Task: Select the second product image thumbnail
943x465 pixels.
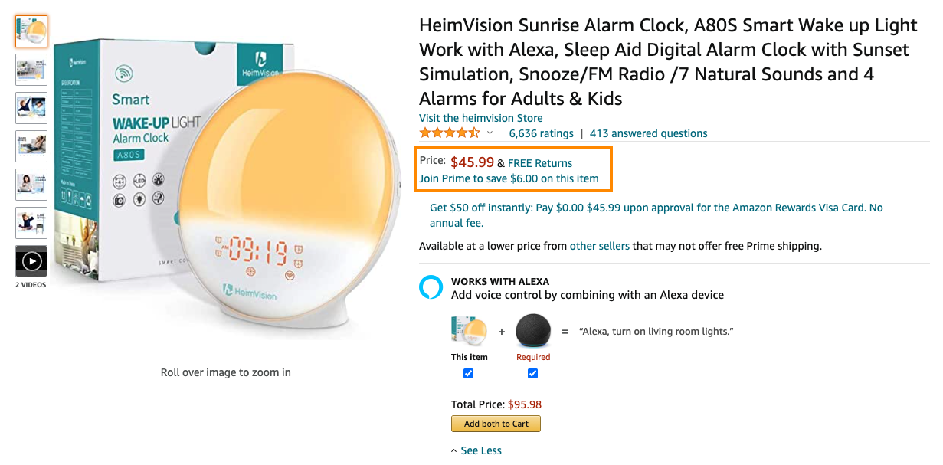Action: coord(31,70)
